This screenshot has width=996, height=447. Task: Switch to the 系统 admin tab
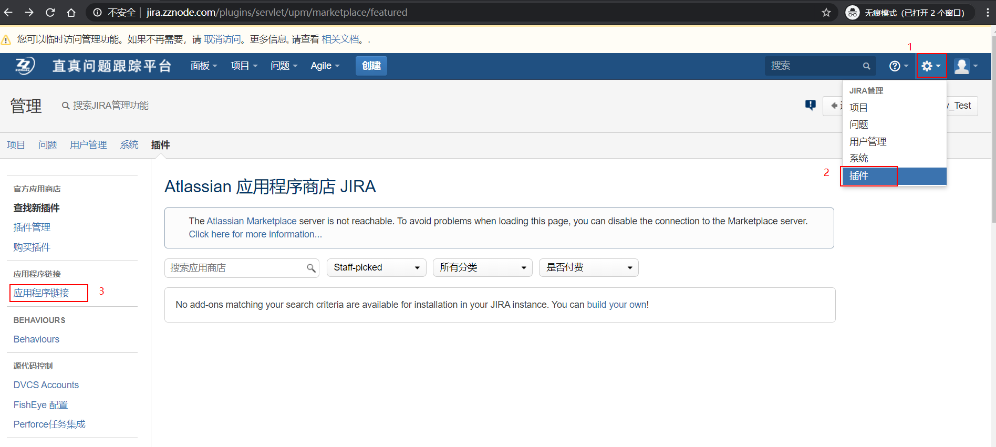click(x=129, y=145)
